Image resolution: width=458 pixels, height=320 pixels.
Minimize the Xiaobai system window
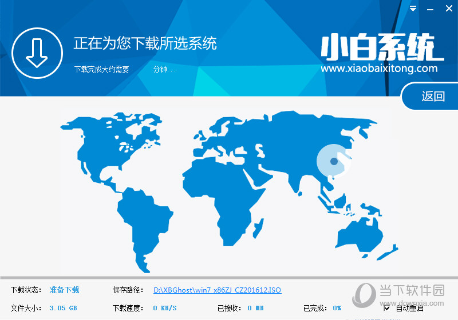[430, 9]
